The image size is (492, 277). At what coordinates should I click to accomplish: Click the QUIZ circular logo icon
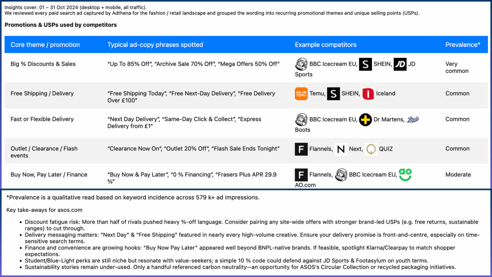371,149
